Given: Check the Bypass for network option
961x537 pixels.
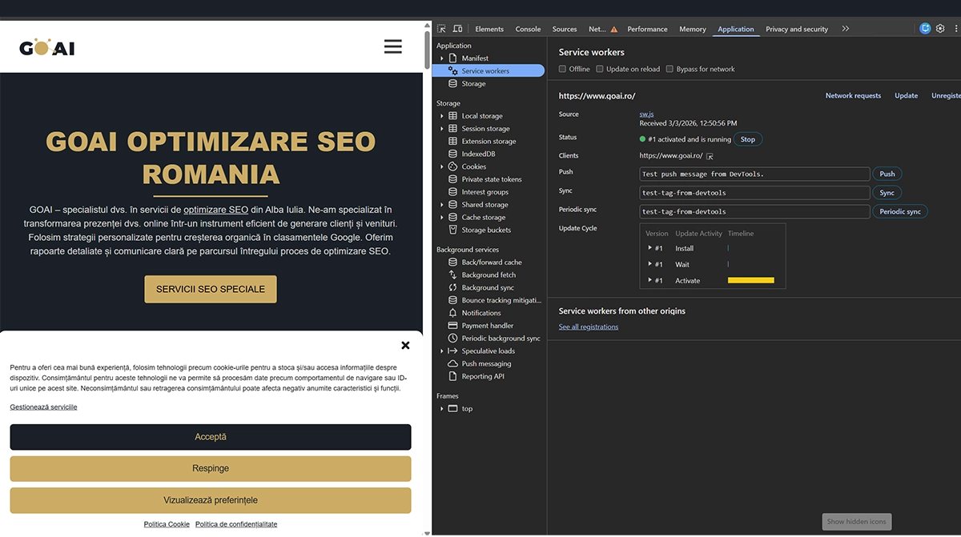Looking at the screenshot, I should pos(669,69).
